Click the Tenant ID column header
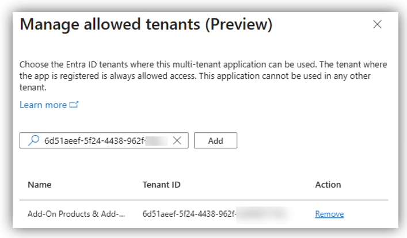The width and height of the screenshot is (407, 238). [162, 185]
